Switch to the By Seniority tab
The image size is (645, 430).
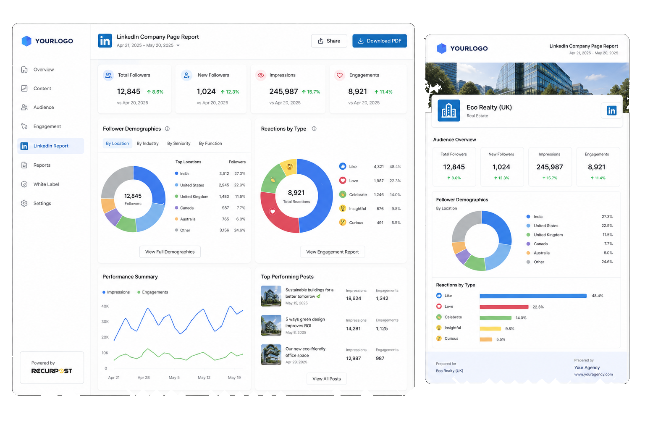pos(179,144)
